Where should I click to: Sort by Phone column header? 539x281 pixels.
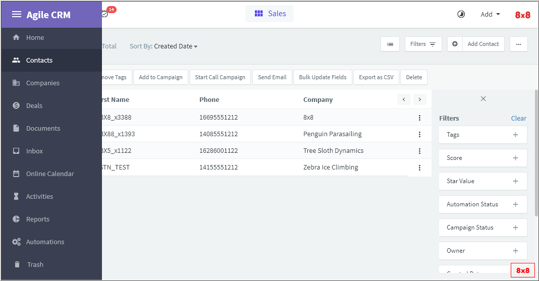209,99
